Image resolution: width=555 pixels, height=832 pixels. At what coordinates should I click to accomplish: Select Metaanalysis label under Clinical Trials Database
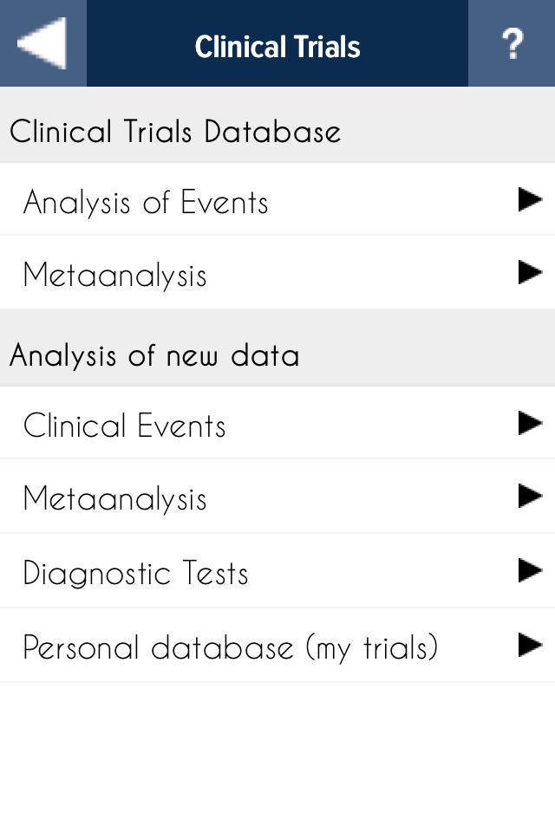pyautogui.click(x=114, y=276)
